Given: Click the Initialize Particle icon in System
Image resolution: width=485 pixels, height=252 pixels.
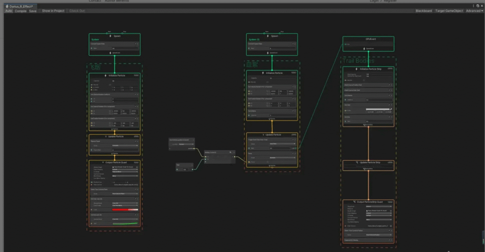Looking at the screenshot, I should 106,75.
